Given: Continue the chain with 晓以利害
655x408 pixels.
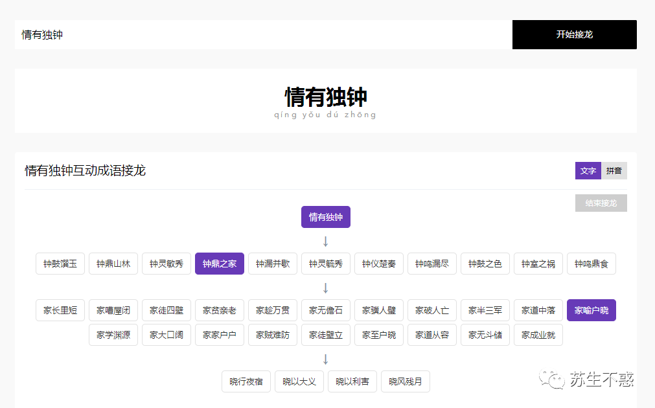Looking at the screenshot, I should 352,381.
